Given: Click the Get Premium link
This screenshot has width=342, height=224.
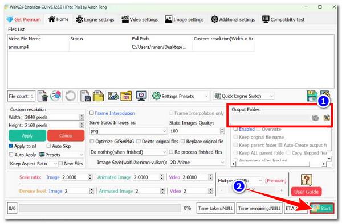Looking at the screenshot, I should (x=27, y=19).
